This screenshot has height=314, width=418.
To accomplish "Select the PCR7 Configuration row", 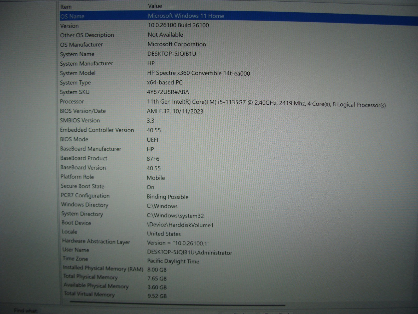I will [85, 196].
